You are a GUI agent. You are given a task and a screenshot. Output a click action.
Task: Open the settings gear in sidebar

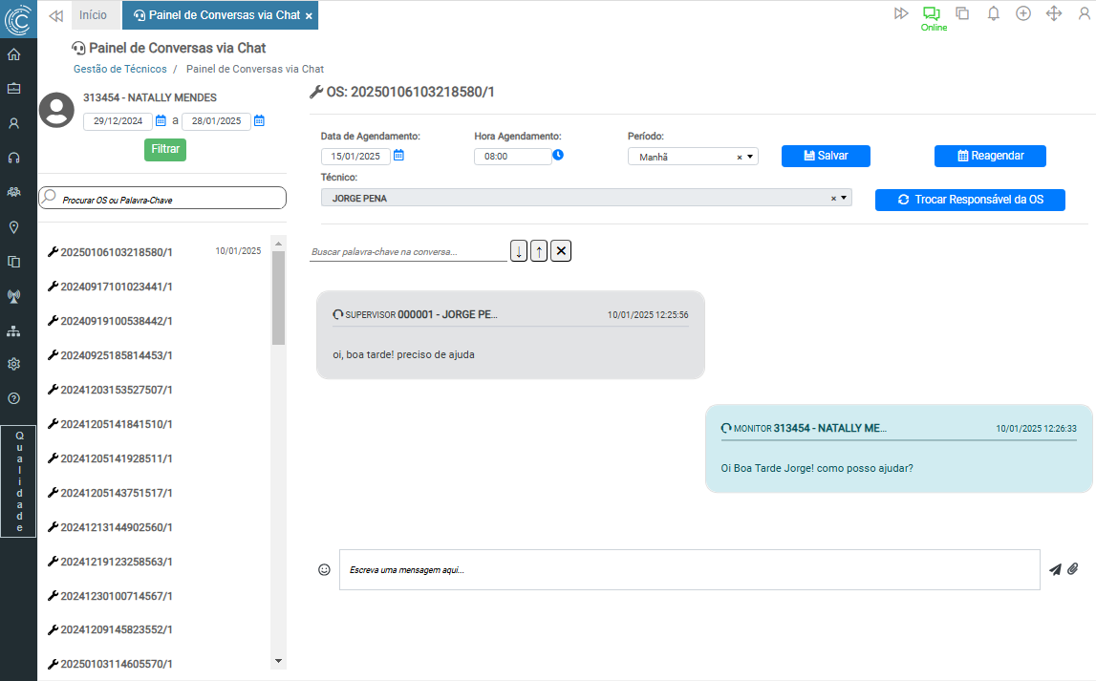(14, 364)
